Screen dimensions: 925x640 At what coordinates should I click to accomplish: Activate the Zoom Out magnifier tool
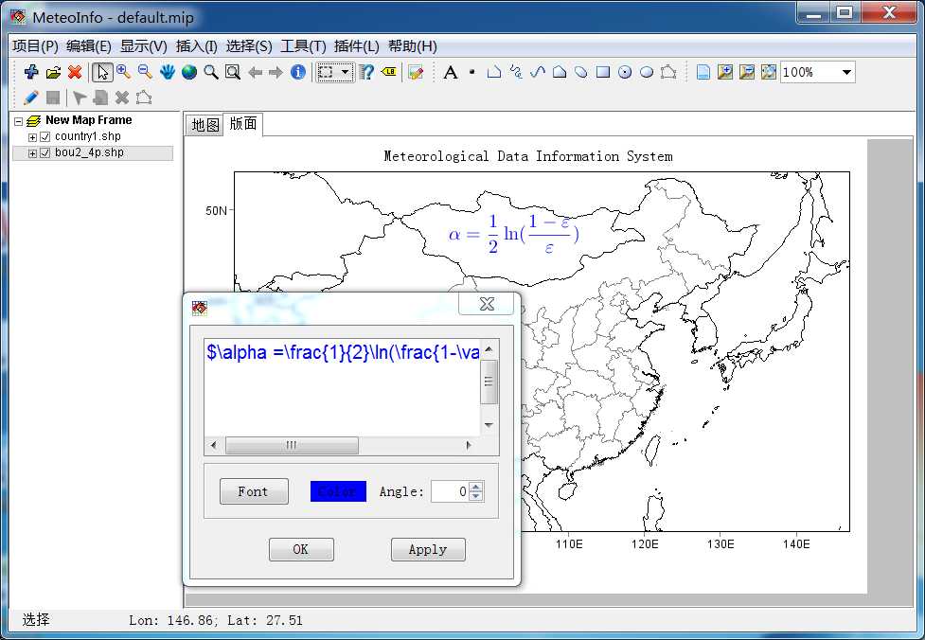pos(145,72)
